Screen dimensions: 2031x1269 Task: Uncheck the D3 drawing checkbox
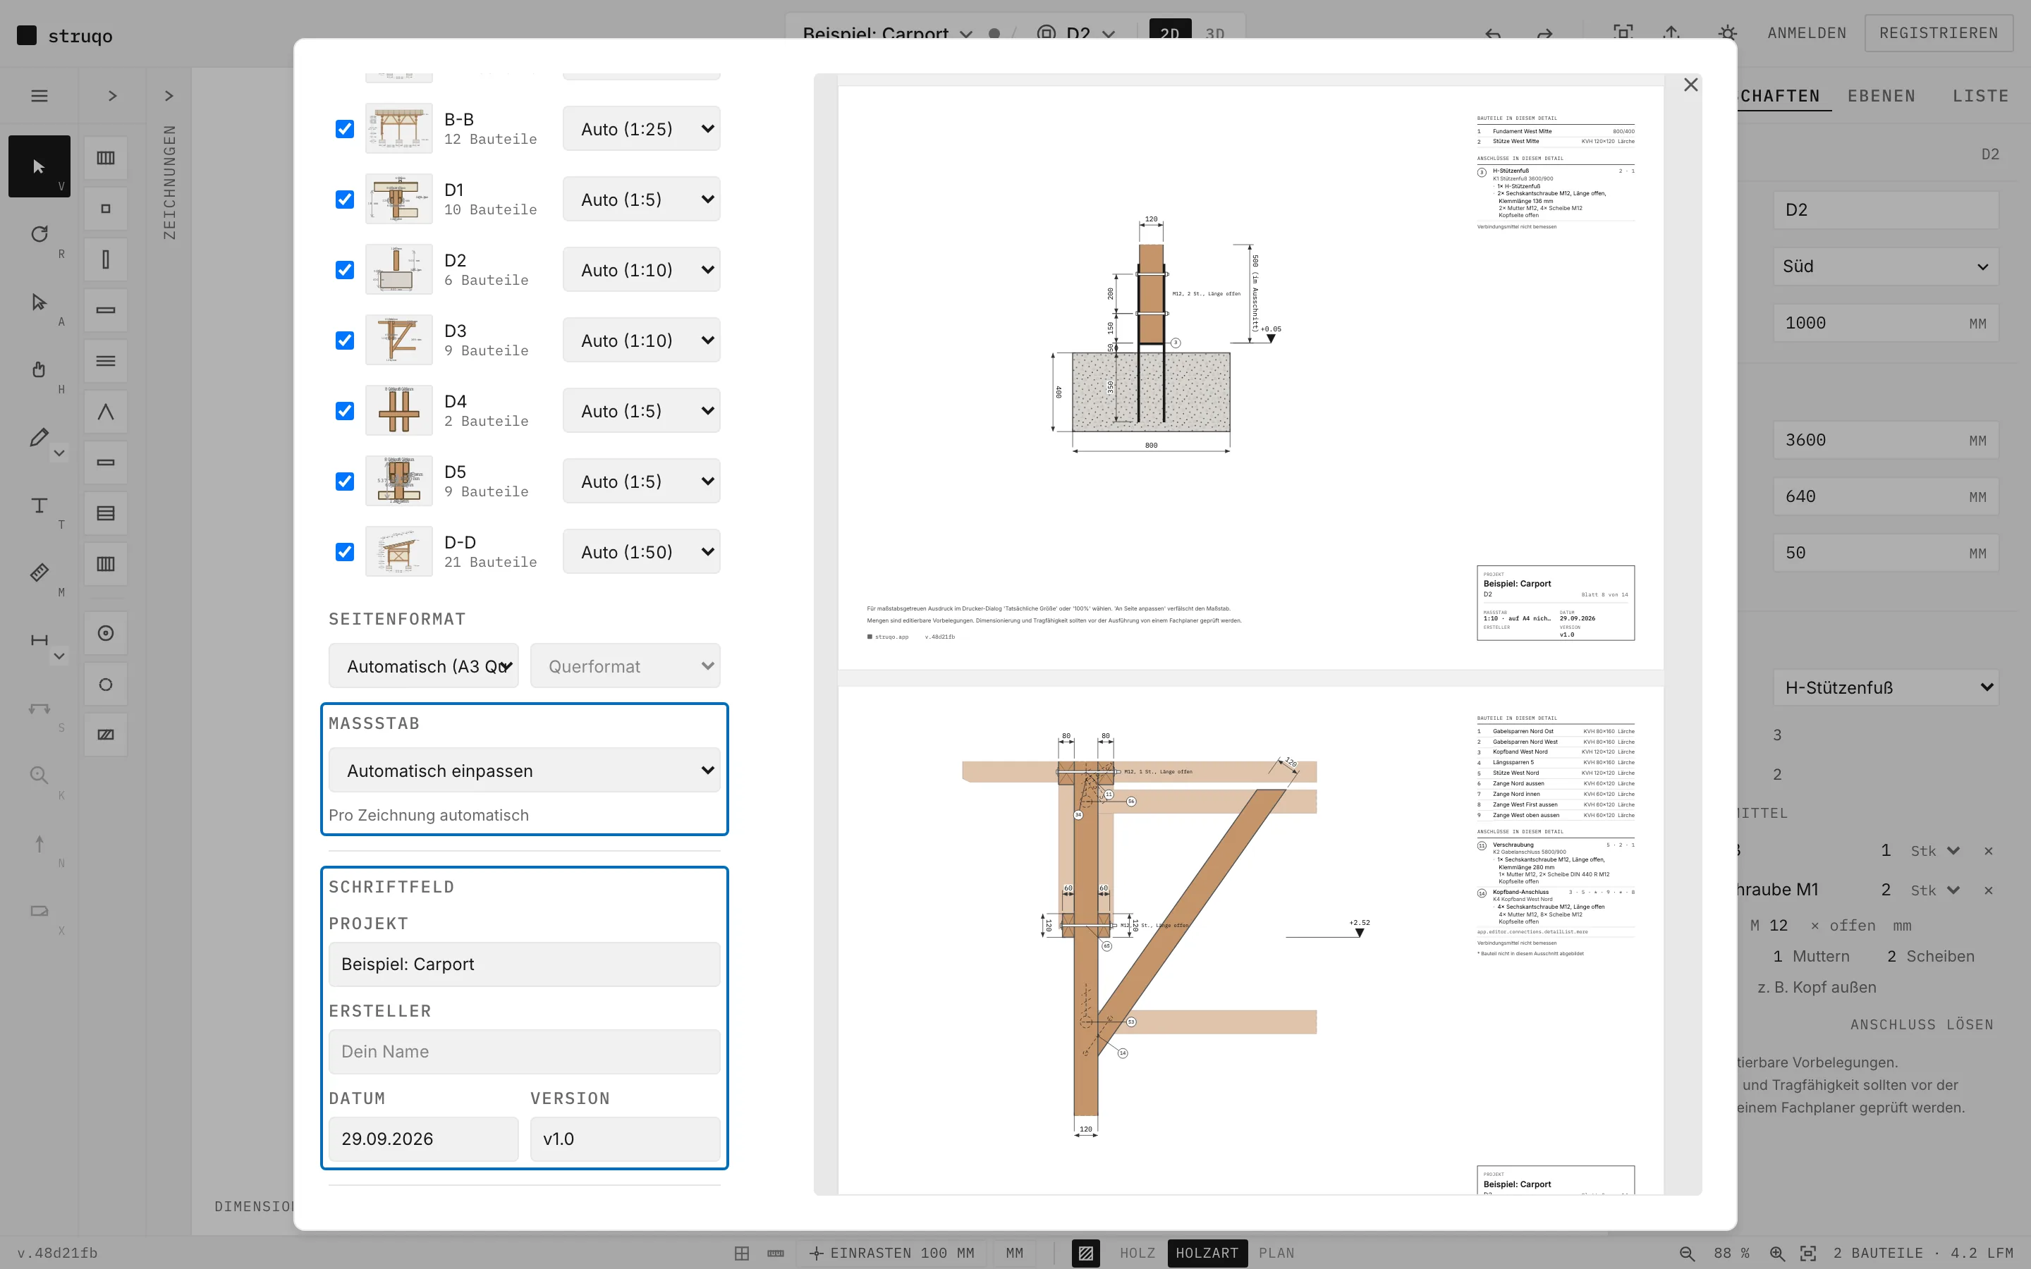pyautogui.click(x=345, y=340)
